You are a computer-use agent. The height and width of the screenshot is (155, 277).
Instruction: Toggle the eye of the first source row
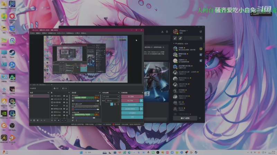point(64,96)
